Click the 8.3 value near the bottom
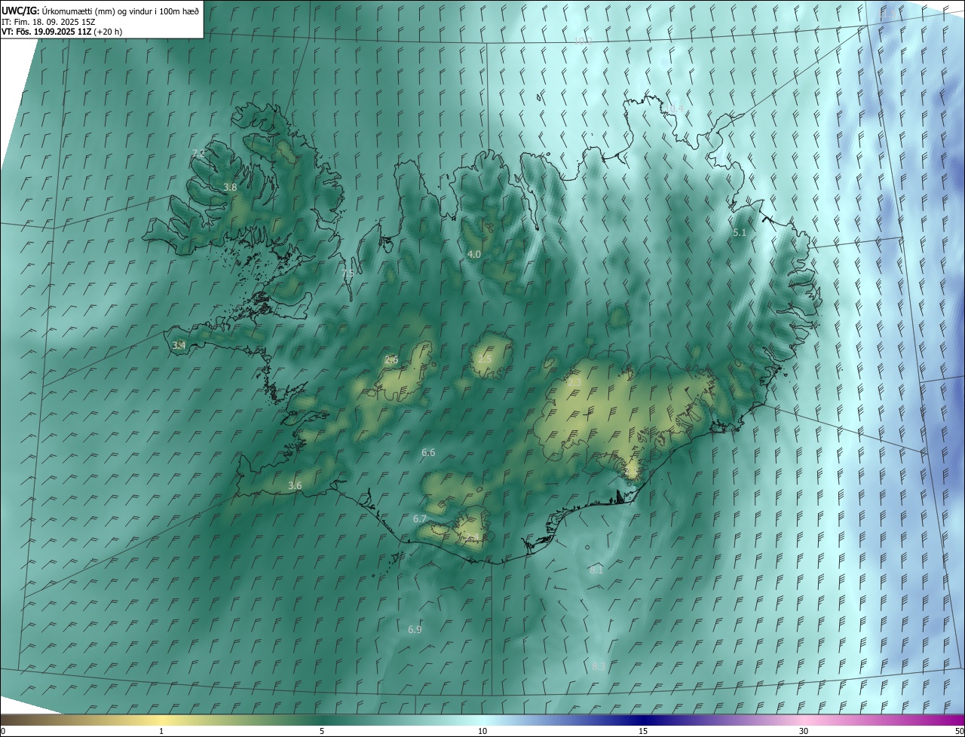Viewport: 965px width, 737px height. (599, 666)
